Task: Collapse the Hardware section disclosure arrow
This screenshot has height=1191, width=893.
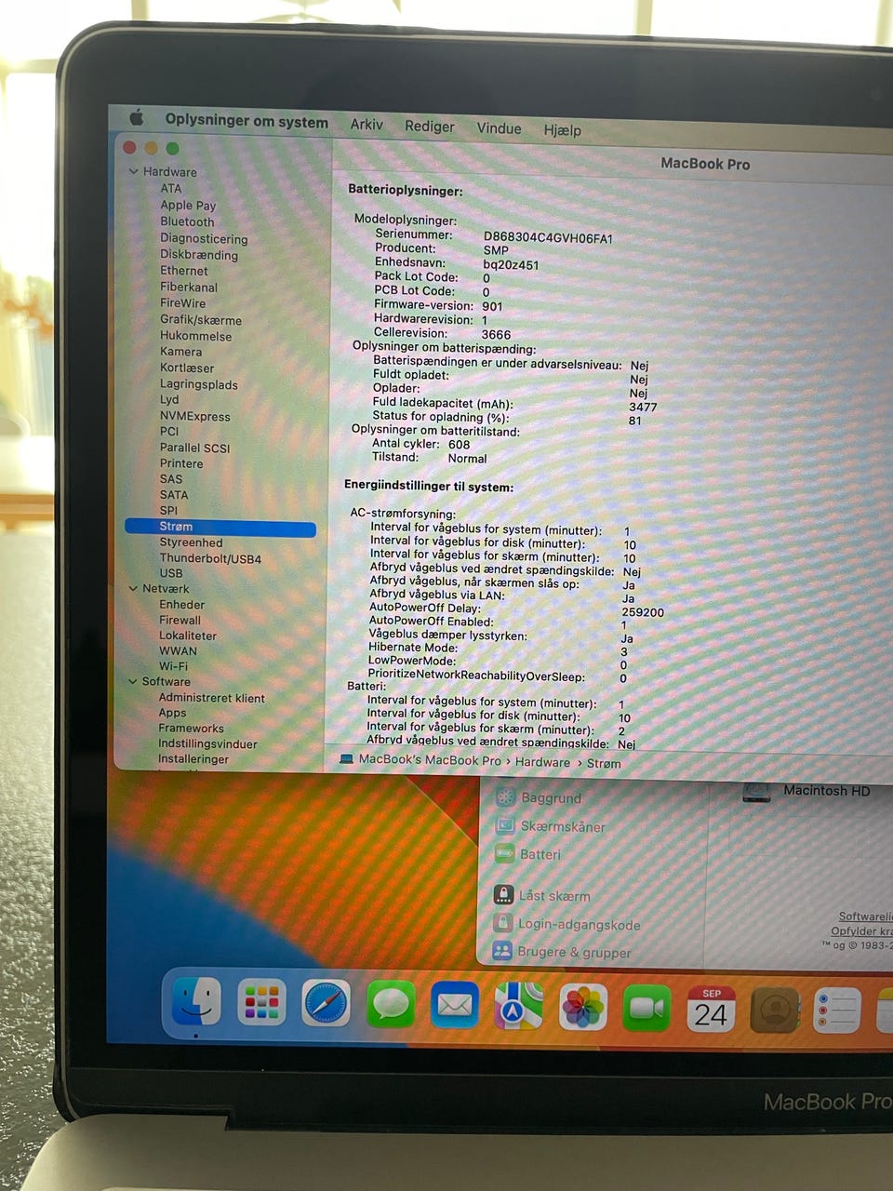Action: (x=133, y=172)
